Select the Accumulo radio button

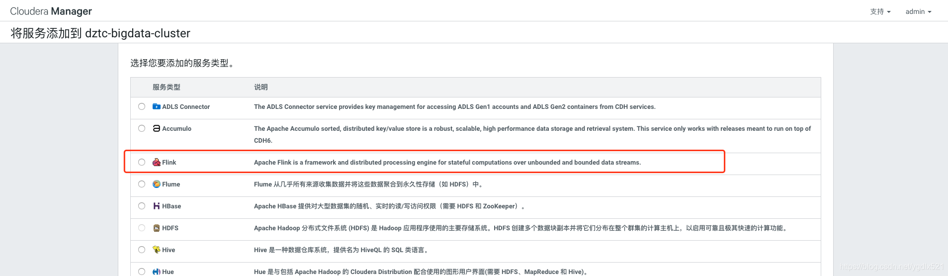[x=142, y=128]
